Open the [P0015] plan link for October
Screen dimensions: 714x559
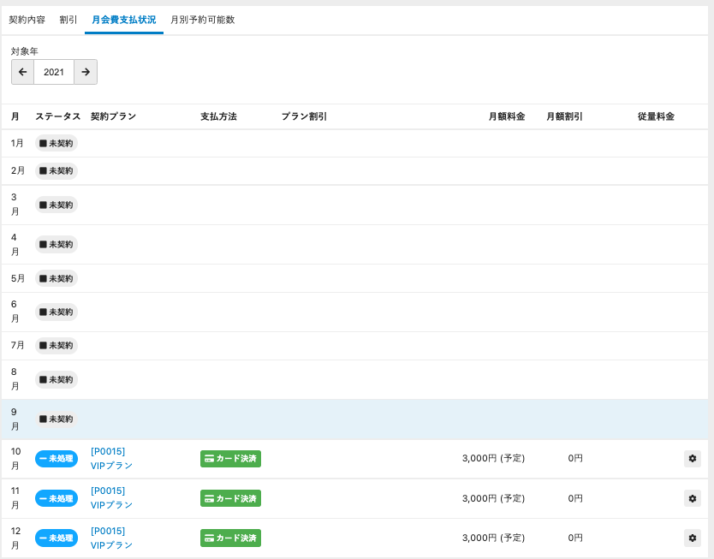[108, 451]
